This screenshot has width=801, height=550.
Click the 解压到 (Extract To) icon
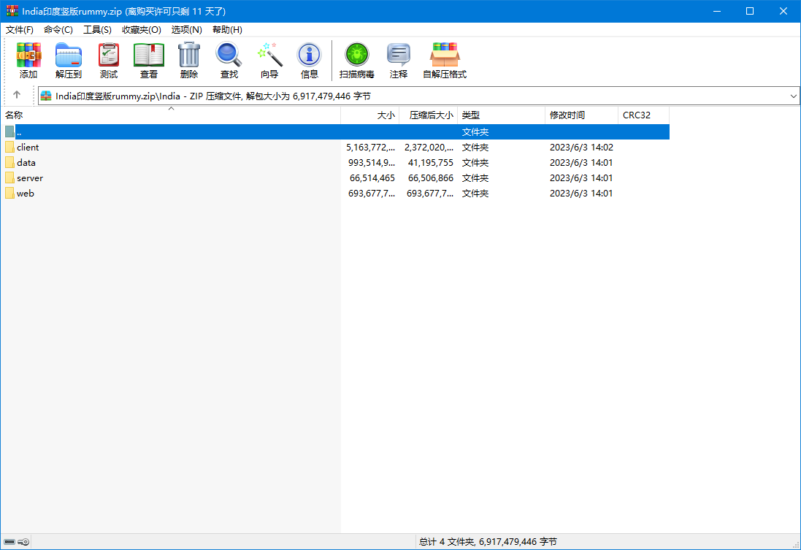click(69, 61)
